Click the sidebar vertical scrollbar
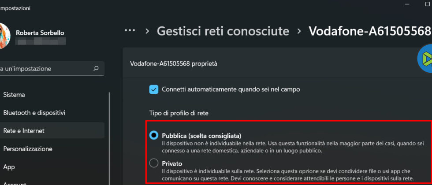Screen dimensions: 432x185 109,138
